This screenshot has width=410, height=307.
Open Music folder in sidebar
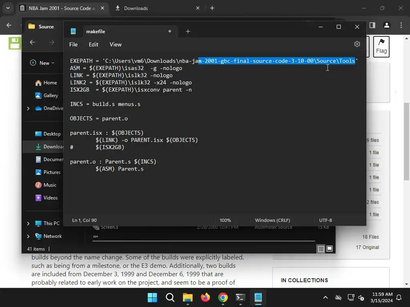pyautogui.click(x=46, y=185)
